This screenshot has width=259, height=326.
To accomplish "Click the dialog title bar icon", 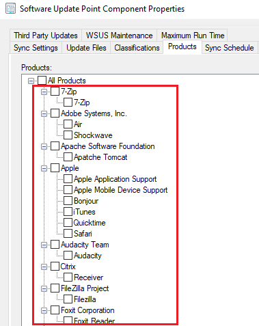I will pos(10,9).
